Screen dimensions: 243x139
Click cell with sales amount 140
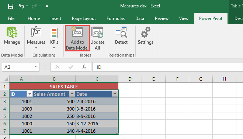tap(54, 131)
